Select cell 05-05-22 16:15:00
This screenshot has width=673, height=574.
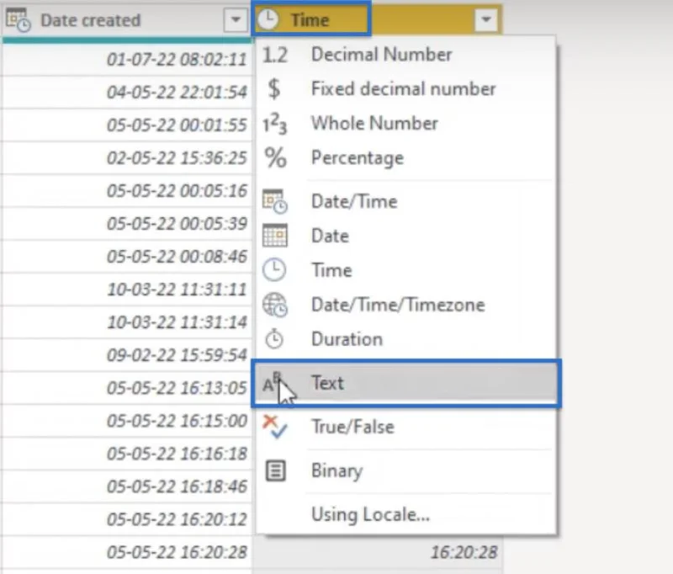coord(127,420)
